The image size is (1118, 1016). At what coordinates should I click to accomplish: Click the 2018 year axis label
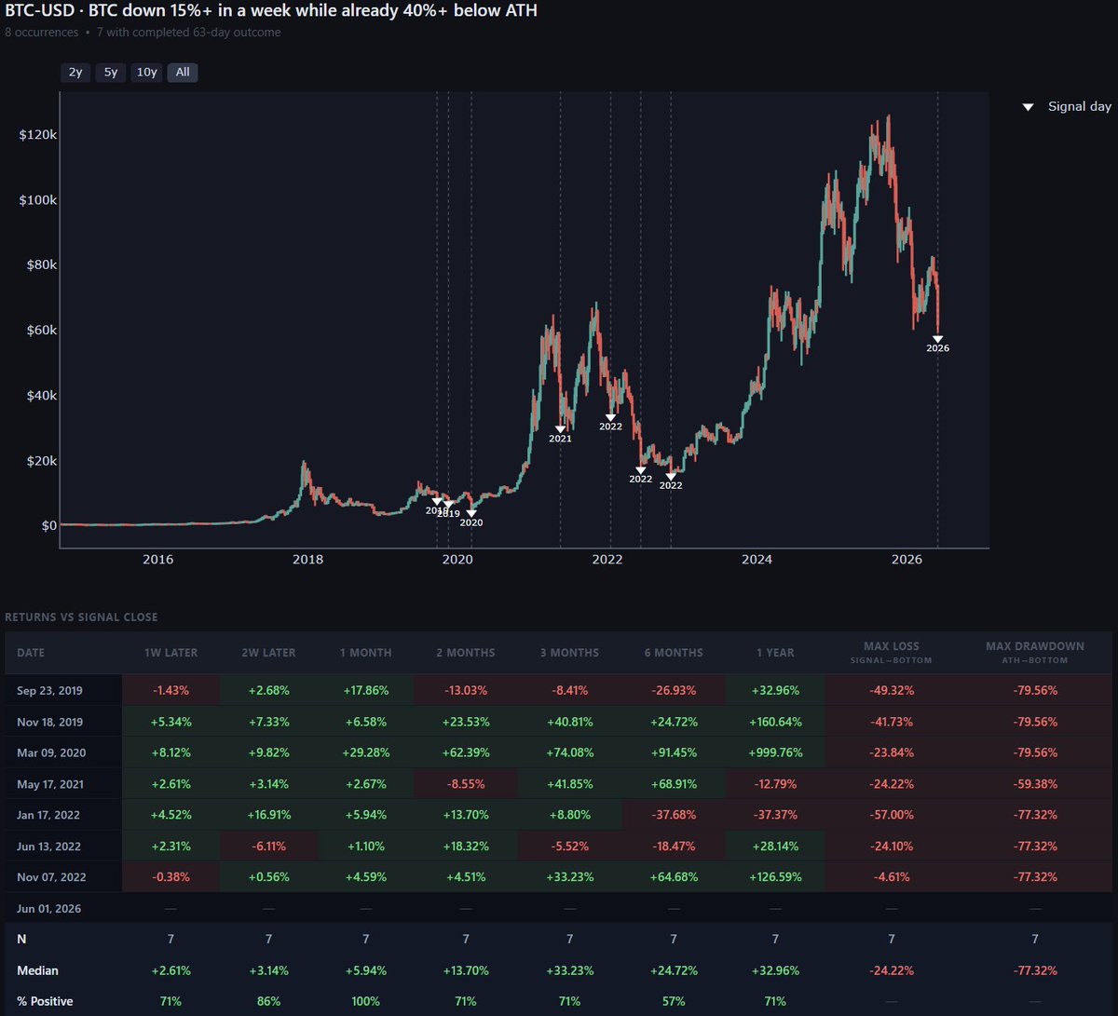(307, 560)
